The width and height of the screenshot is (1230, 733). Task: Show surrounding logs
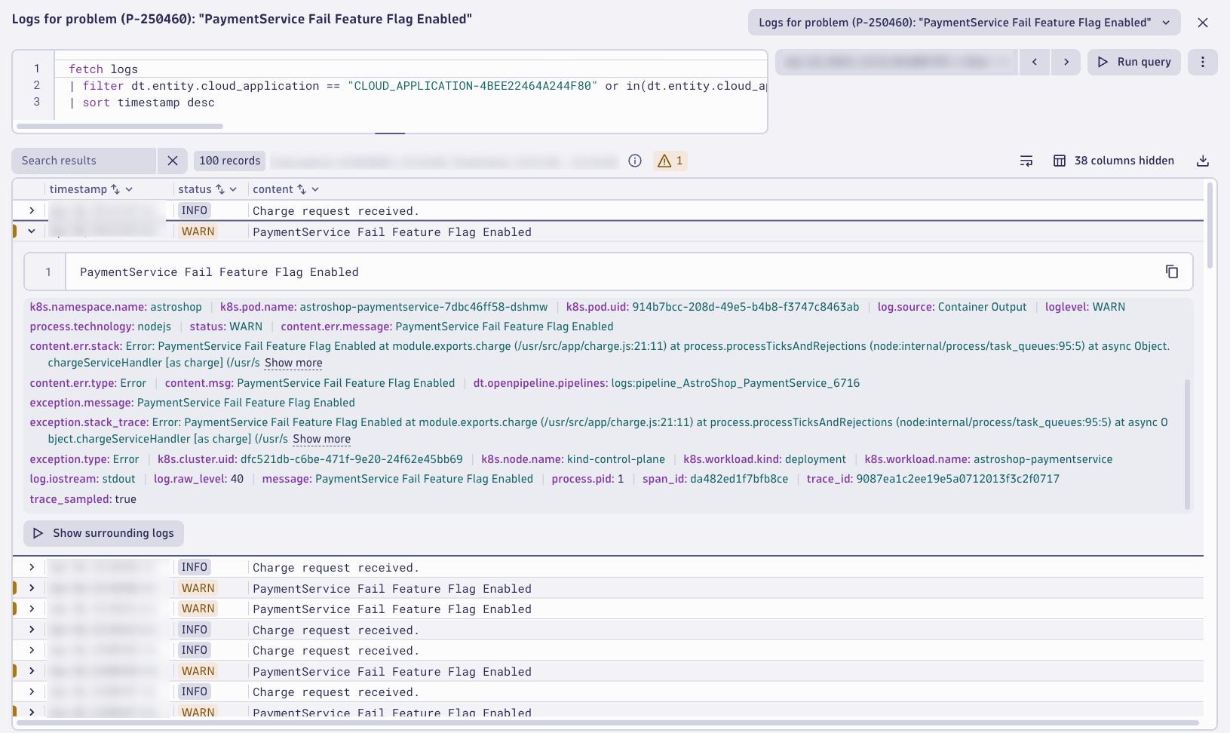[104, 533]
